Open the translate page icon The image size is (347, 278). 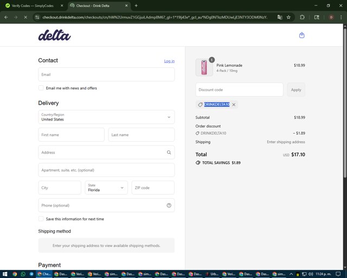click(280, 17)
